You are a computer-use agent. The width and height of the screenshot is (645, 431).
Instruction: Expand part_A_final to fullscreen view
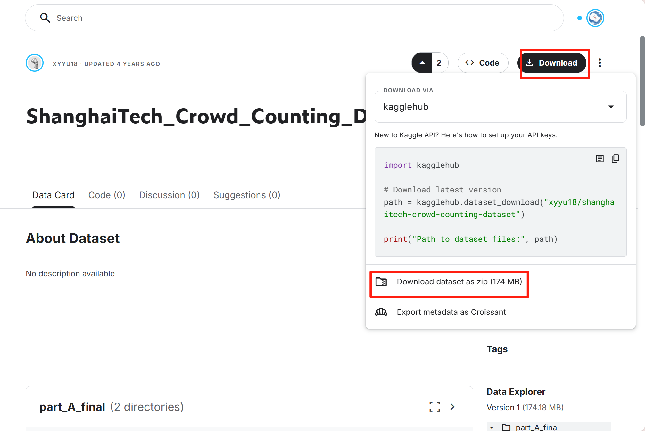pos(434,407)
